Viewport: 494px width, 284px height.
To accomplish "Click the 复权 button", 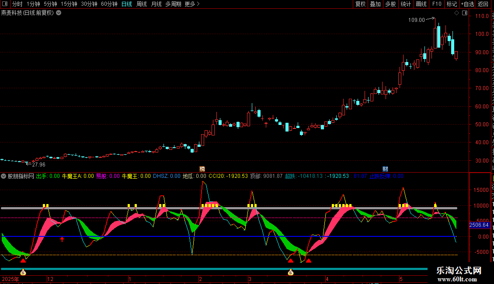I will [x=360, y=4].
